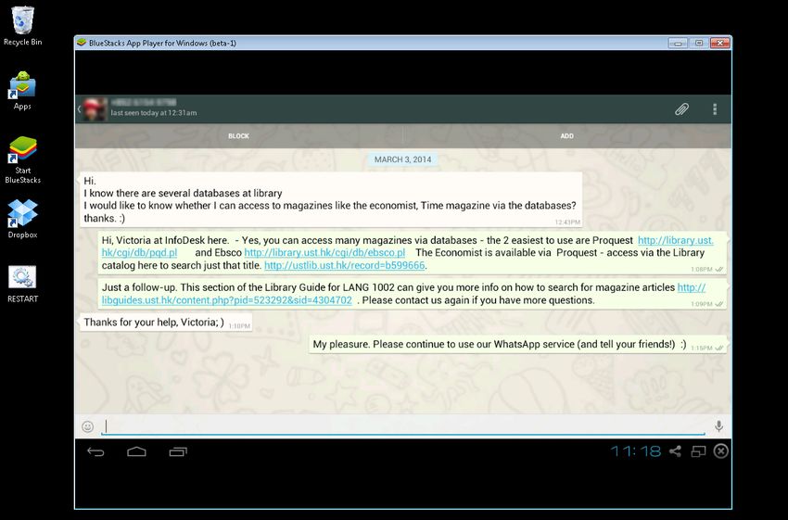Select the 'Just a follow-up' message
This screenshot has height=520, width=788.
pos(413,294)
